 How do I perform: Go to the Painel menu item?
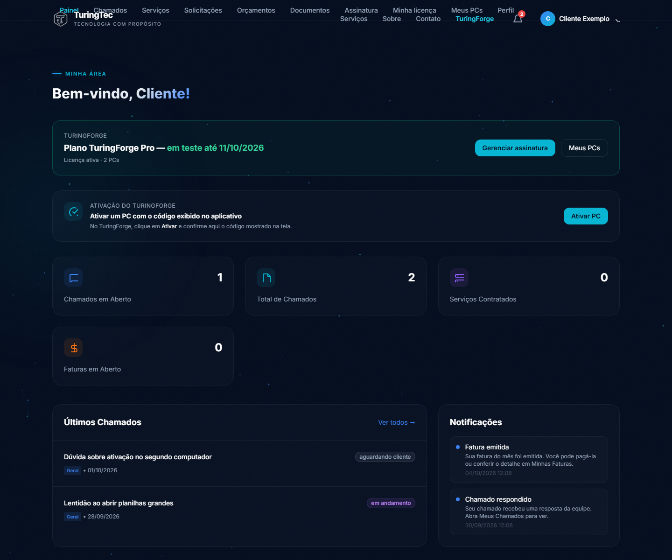(69, 10)
